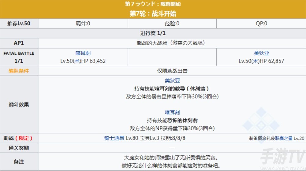Image resolution: width=306 pixels, height=171 pixels.
Task: Click the 备注 row label
Action: (x=19, y=162)
